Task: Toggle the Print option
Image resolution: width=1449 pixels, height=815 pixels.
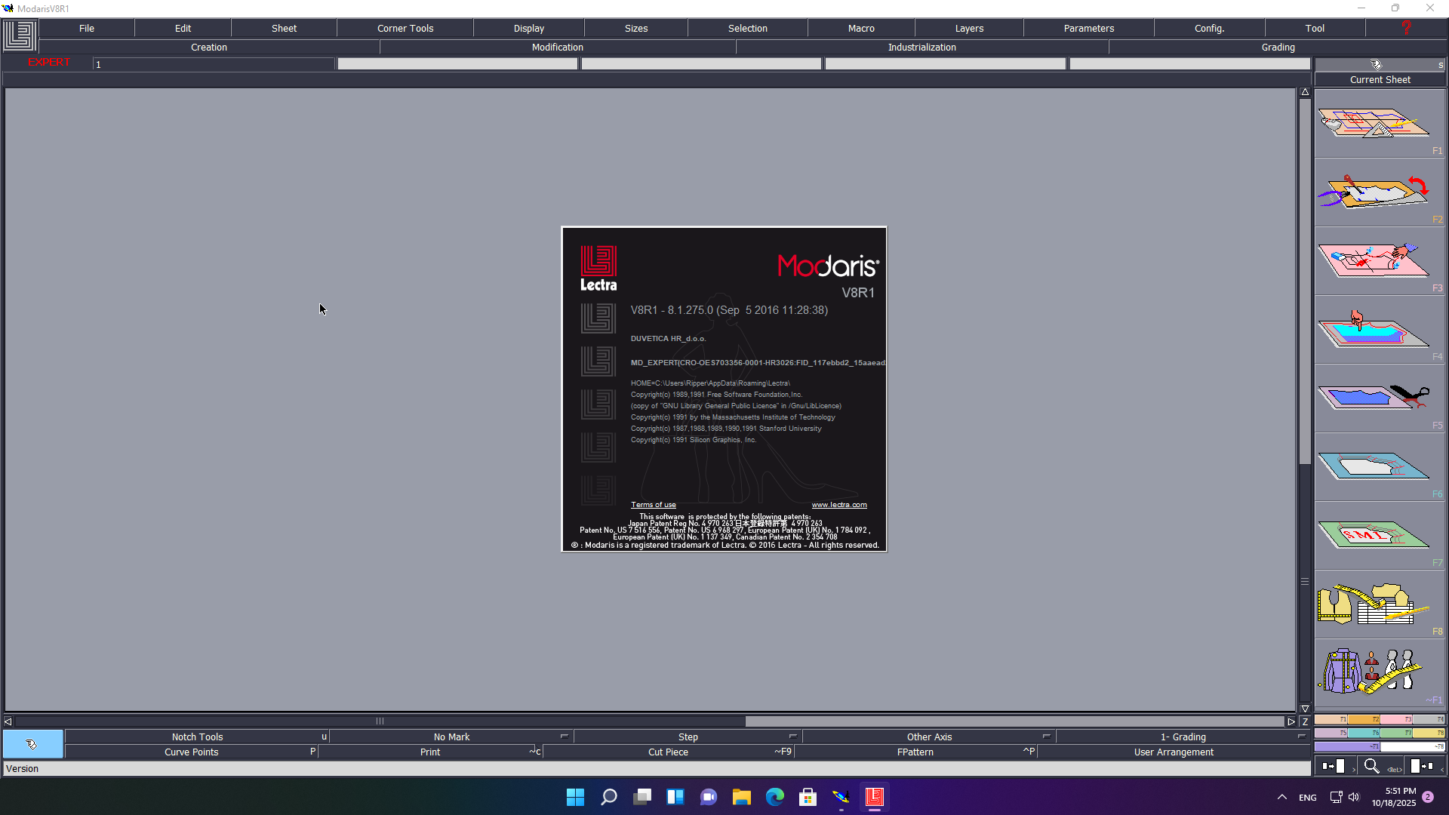Action: pyautogui.click(x=430, y=752)
